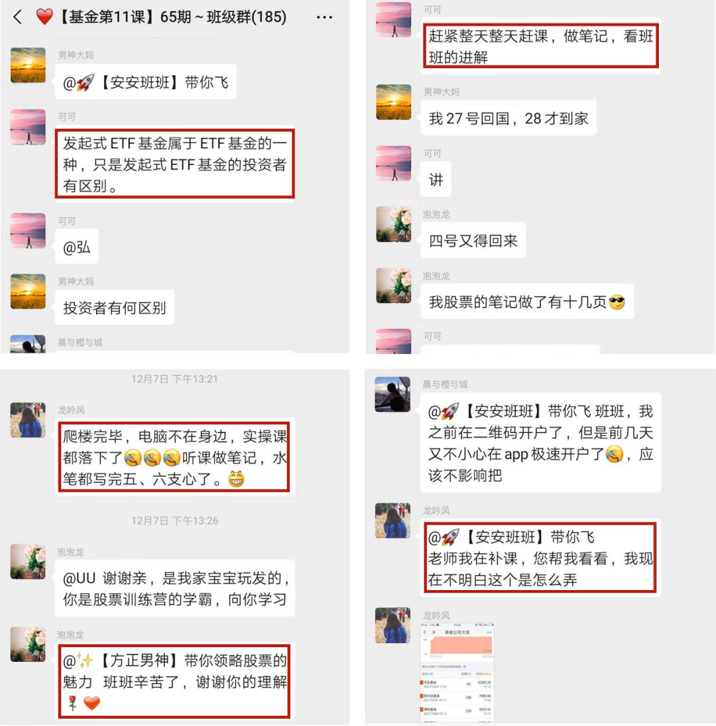The height and width of the screenshot is (726, 716).
Task: Tap the 我 27 号回国 message bubble
Action: 508,118
